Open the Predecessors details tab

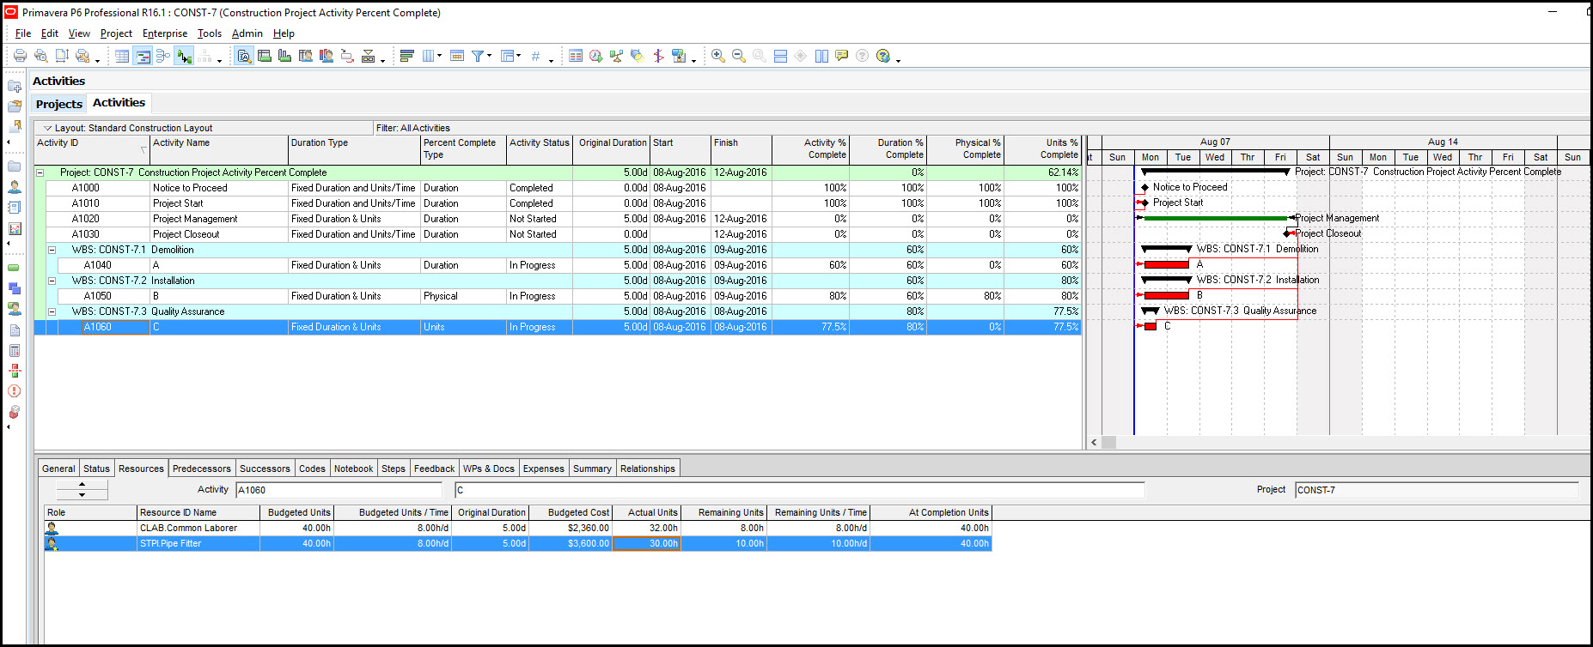[x=202, y=469]
